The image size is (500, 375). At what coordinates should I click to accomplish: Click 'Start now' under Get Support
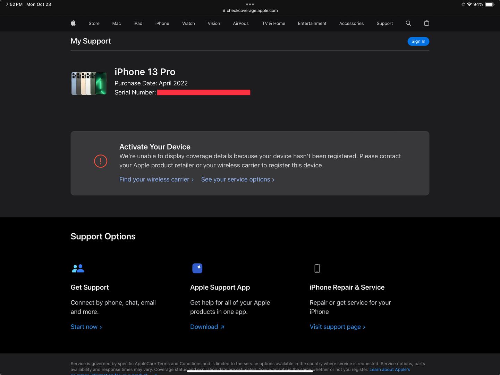click(86, 327)
